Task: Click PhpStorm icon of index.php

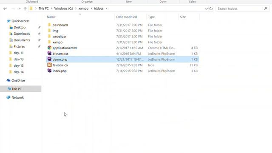Action: pos(49,71)
